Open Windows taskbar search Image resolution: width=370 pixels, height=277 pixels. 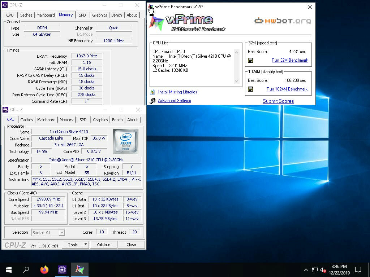pos(26,270)
